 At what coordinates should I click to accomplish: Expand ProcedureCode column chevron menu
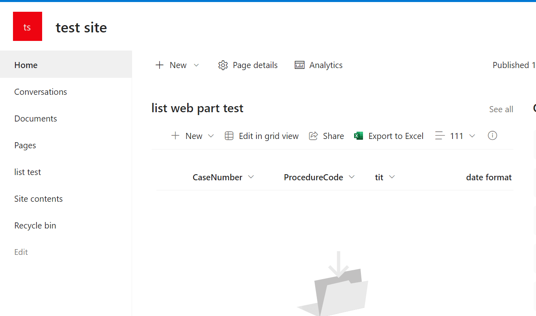point(352,177)
